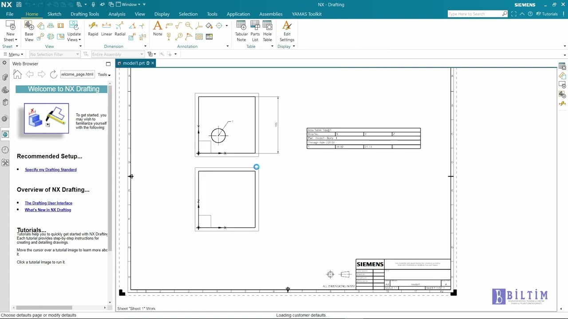Click the Tutorials button
Viewport: 568px width, 319px height.
pos(547,14)
